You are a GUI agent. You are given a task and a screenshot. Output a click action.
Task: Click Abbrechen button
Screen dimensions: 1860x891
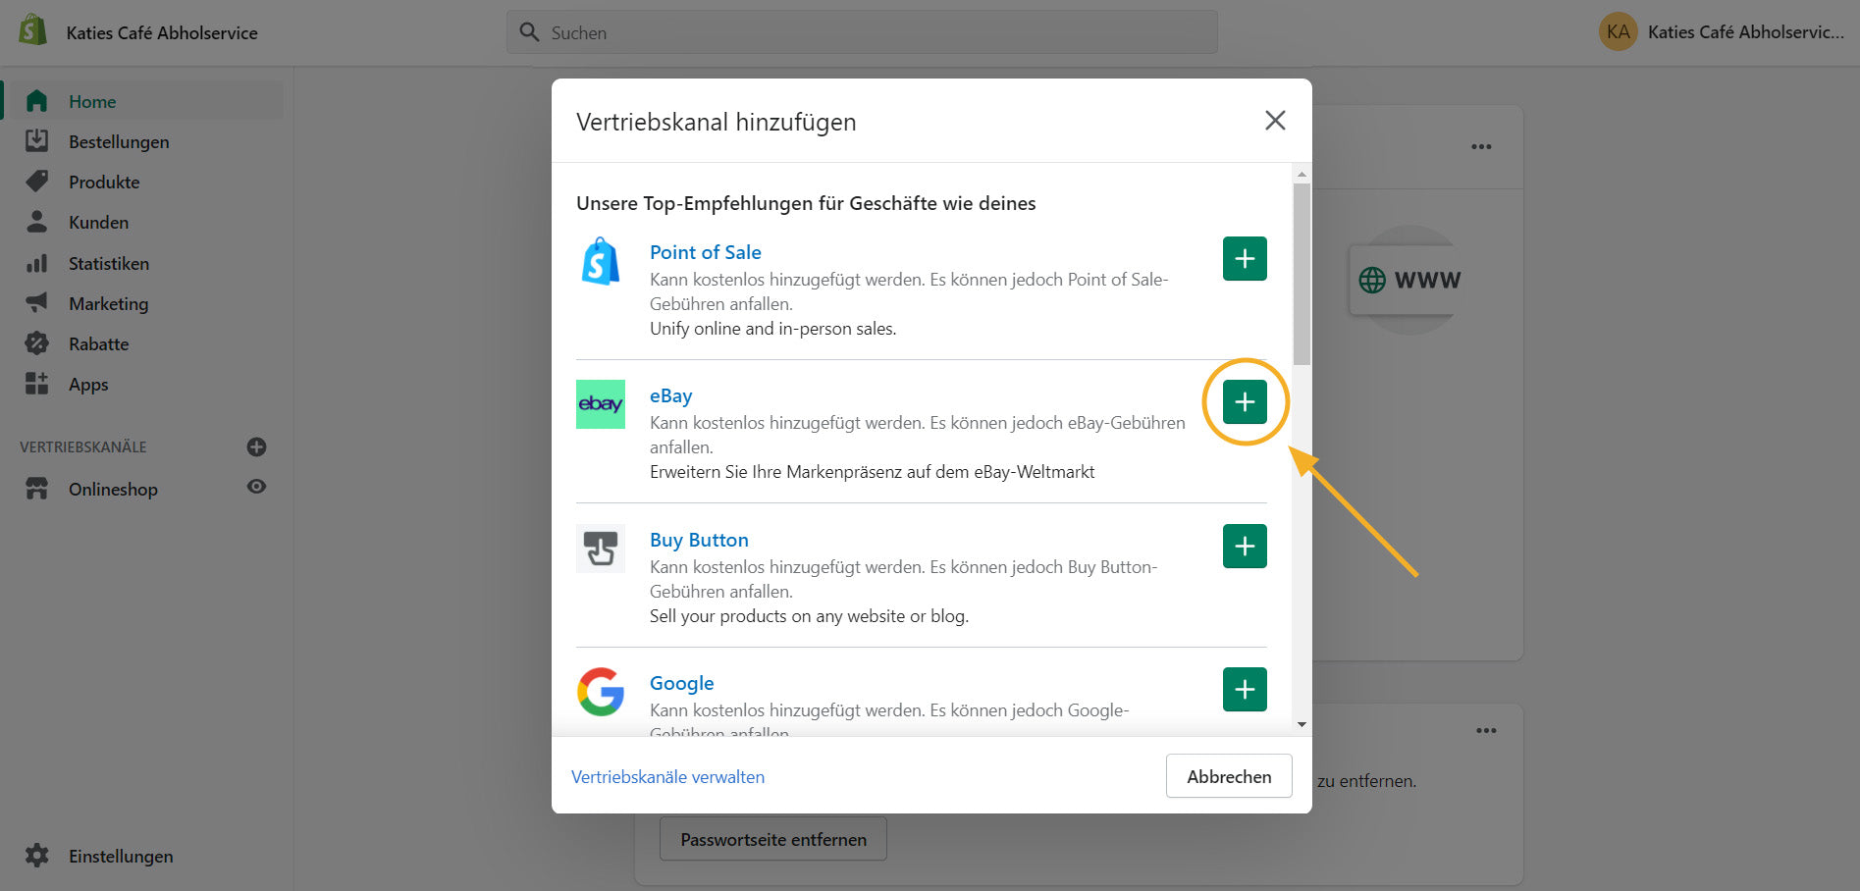(1228, 776)
